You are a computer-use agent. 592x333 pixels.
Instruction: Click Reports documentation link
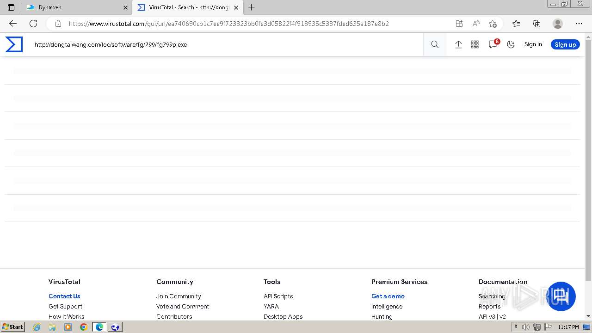(x=489, y=306)
